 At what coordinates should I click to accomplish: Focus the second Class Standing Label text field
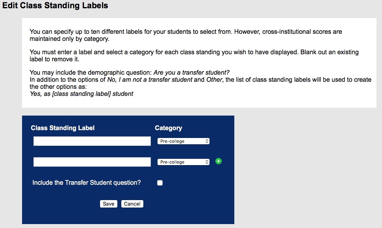pyautogui.click(x=92, y=162)
